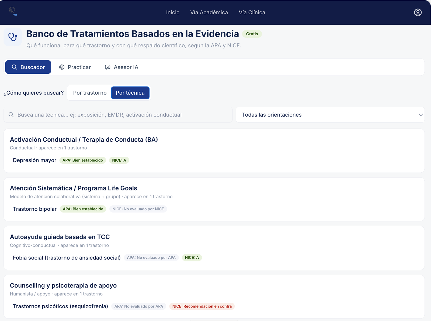Click APA: No evaluado por APA badge for Trastornos psicóticos
The height and width of the screenshot is (321, 431).
coord(139,306)
